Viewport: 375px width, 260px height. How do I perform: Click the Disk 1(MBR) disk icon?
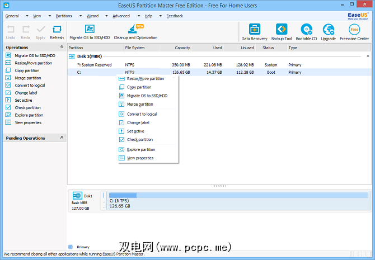point(72,56)
